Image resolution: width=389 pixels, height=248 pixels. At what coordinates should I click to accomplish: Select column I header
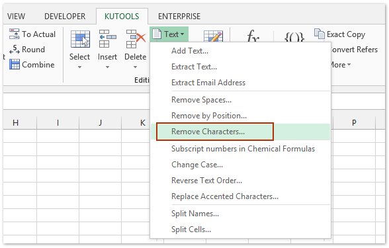point(58,123)
